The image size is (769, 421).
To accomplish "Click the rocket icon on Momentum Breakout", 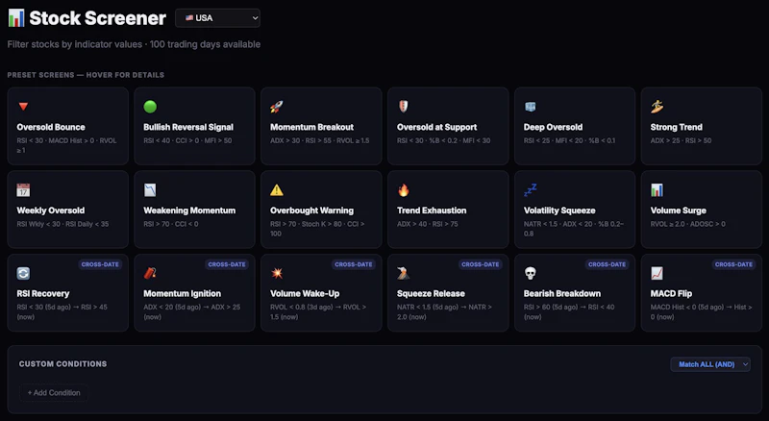I will click(277, 107).
